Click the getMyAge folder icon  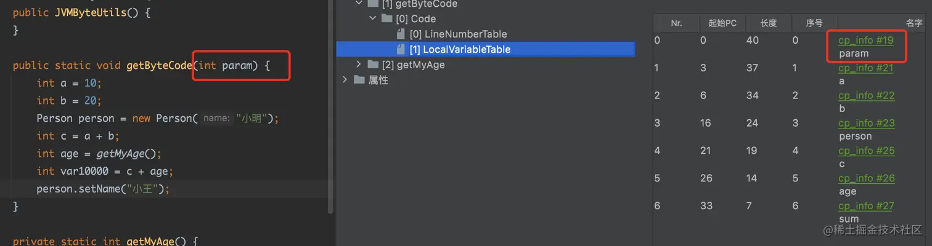coord(372,65)
